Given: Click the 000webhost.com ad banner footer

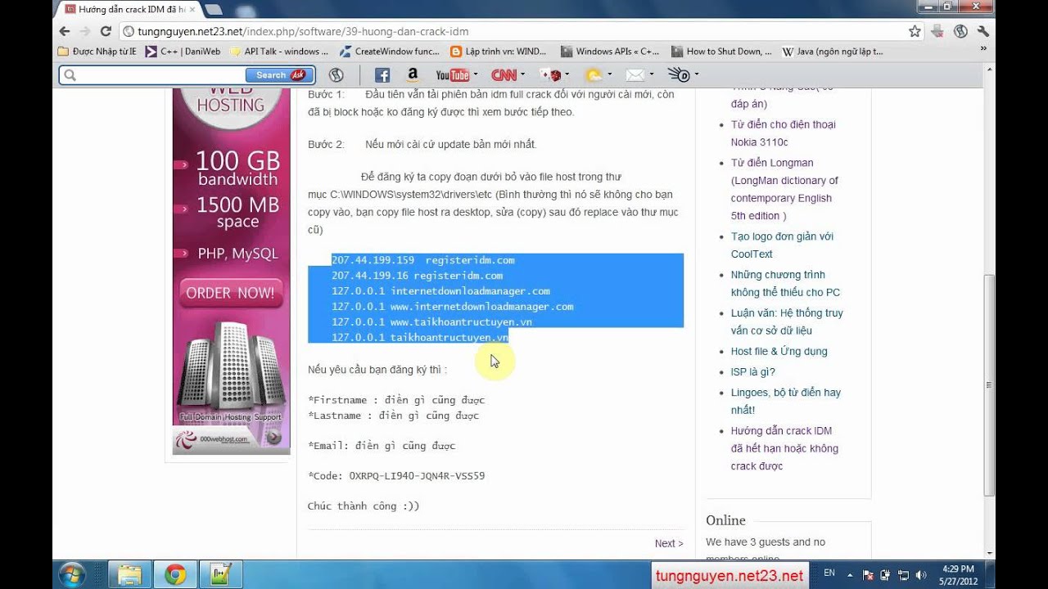Looking at the screenshot, I should [x=231, y=439].
